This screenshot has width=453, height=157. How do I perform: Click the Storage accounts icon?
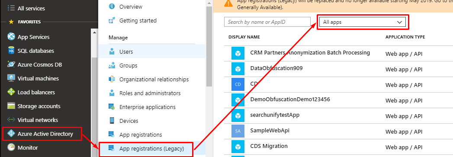(x=11, y=106)
